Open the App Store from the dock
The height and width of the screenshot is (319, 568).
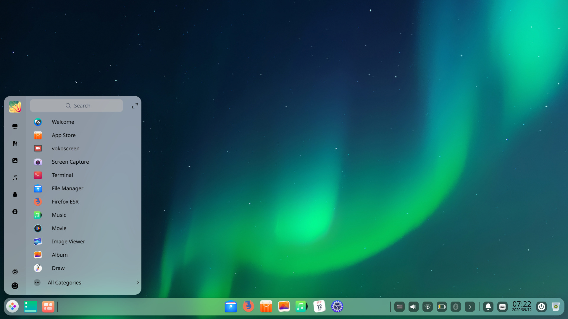(x=266, y=306)
